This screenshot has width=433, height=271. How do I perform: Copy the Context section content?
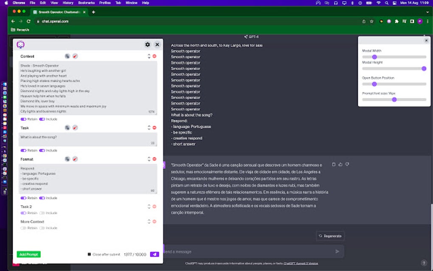[x=67, y=56]
